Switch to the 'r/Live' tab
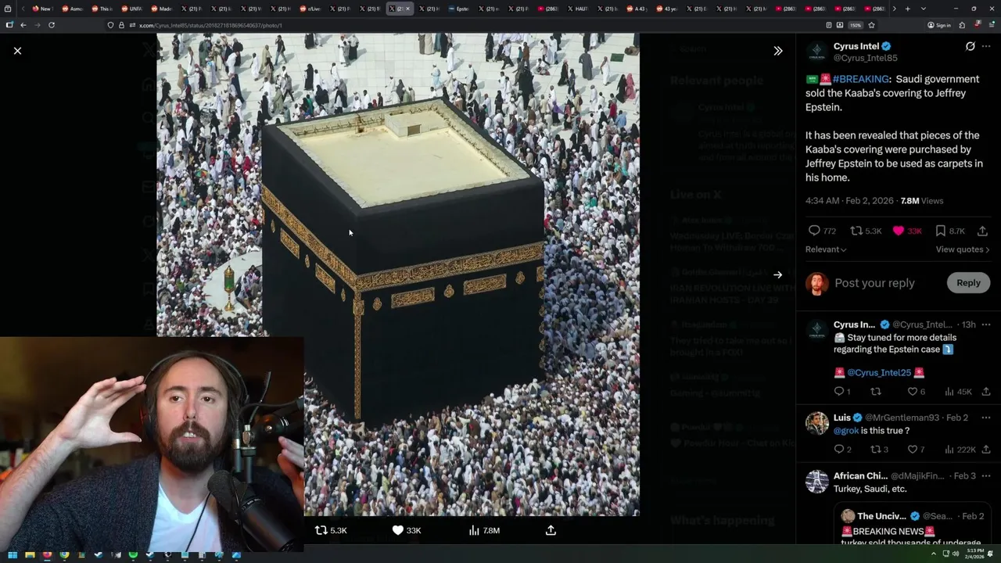Viewport: 1001px width, 563px height. coord(310,9)
